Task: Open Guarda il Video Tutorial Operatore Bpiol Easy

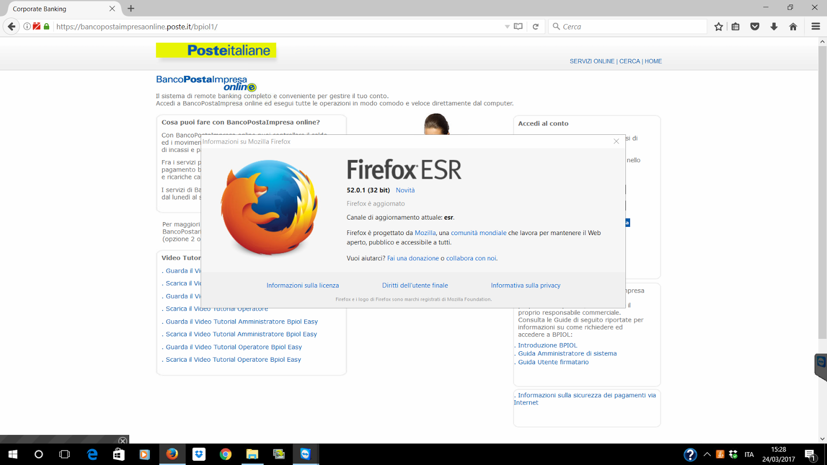Action: point(234,347)
